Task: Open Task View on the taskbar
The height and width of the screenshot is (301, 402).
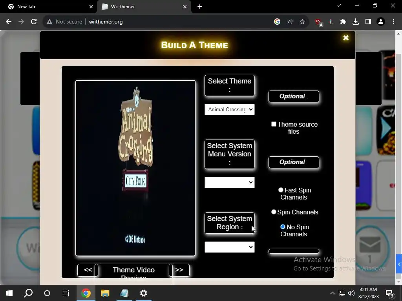Action: click(x=66, y=293)
